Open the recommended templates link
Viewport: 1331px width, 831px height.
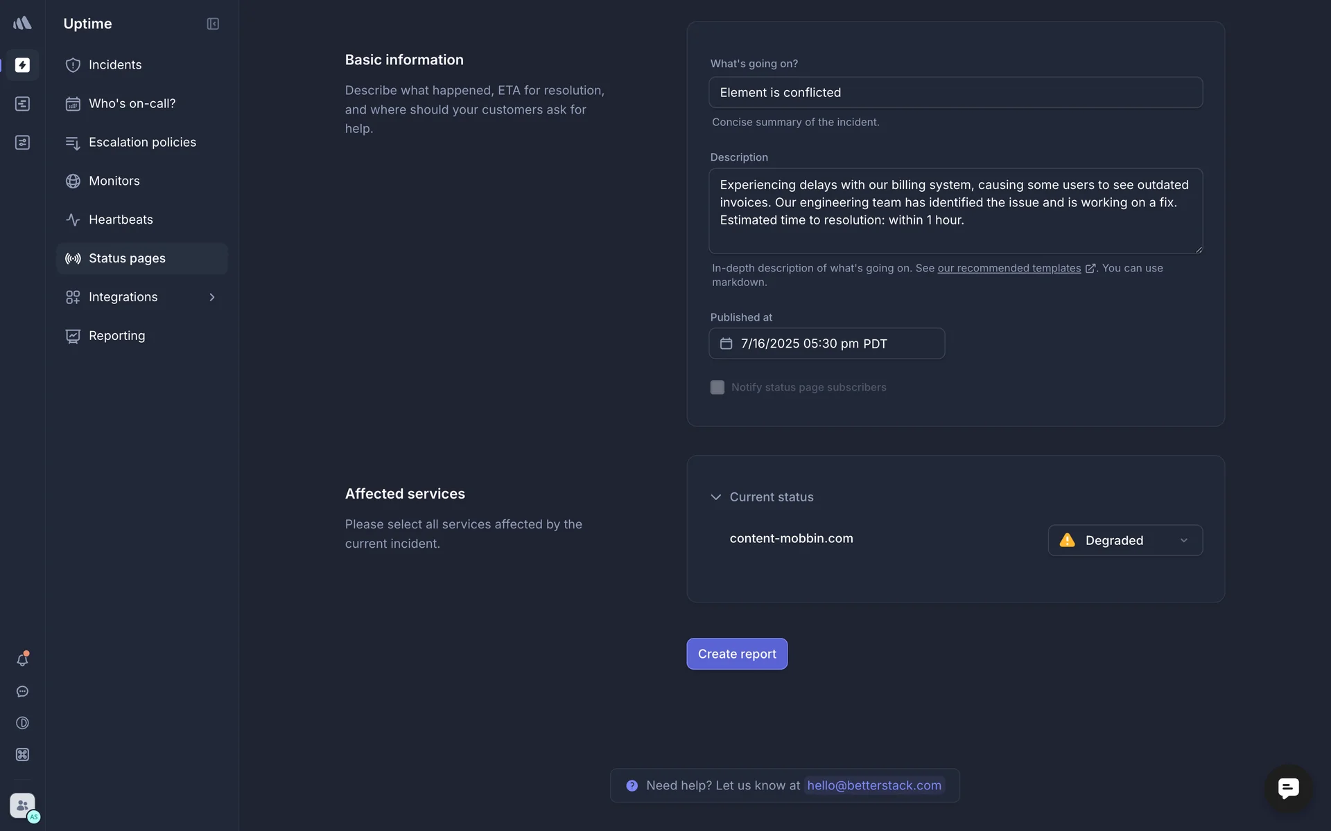[x=1009, y=268]
